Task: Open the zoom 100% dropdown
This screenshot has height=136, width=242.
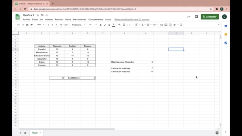Action: pyautogui.click(x=40, y=25)
